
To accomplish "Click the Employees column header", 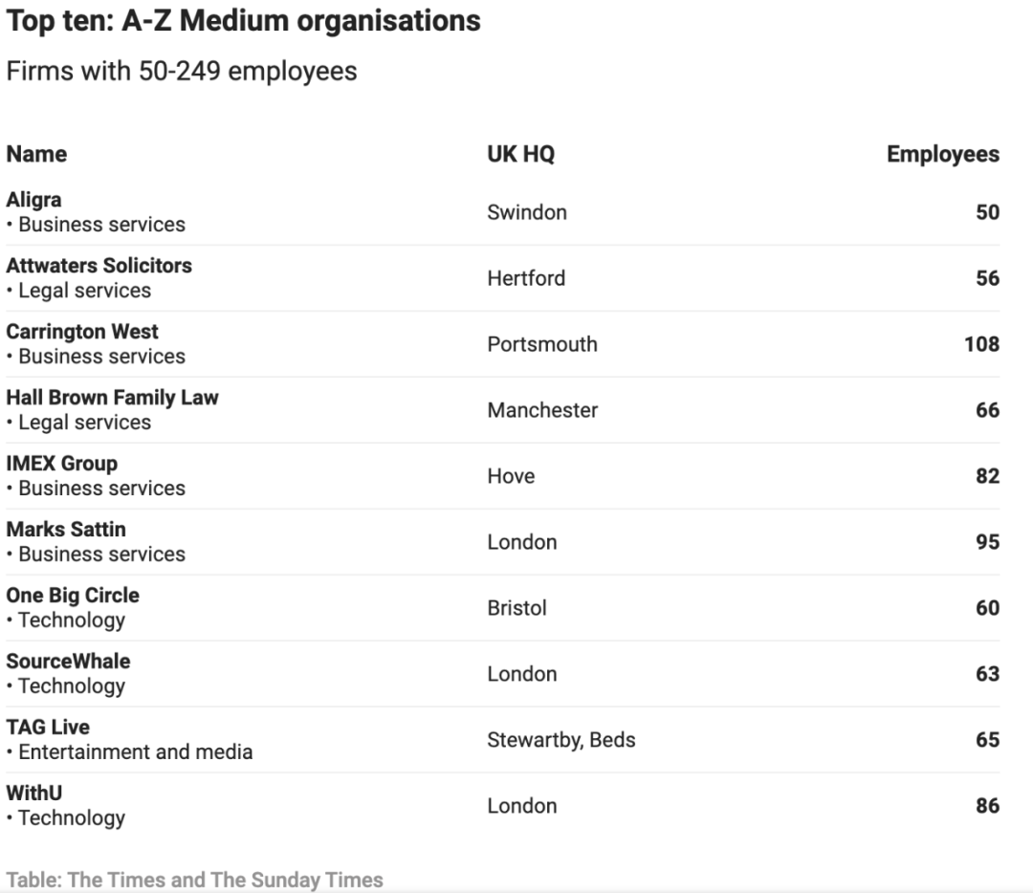I will pos(943,154).
